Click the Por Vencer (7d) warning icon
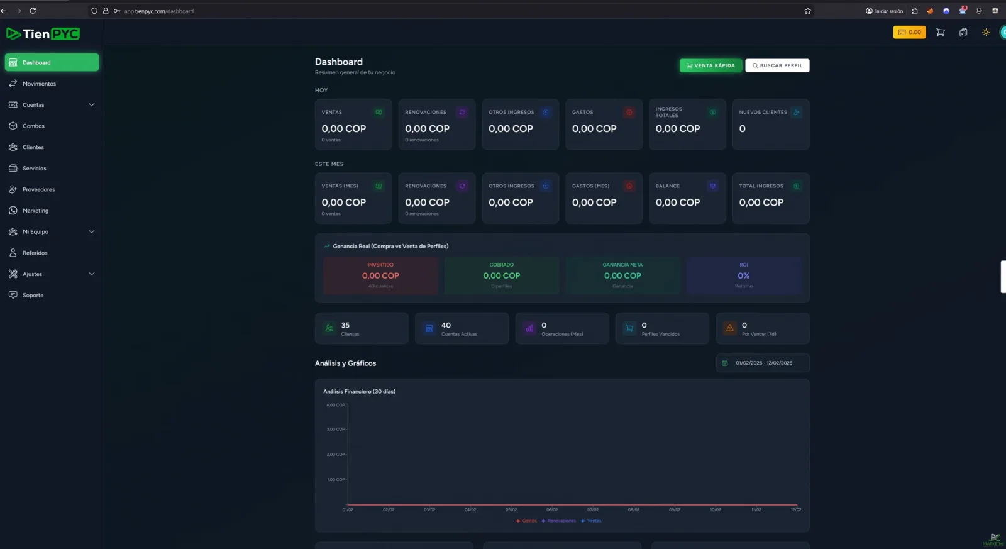 pos(730,328)
